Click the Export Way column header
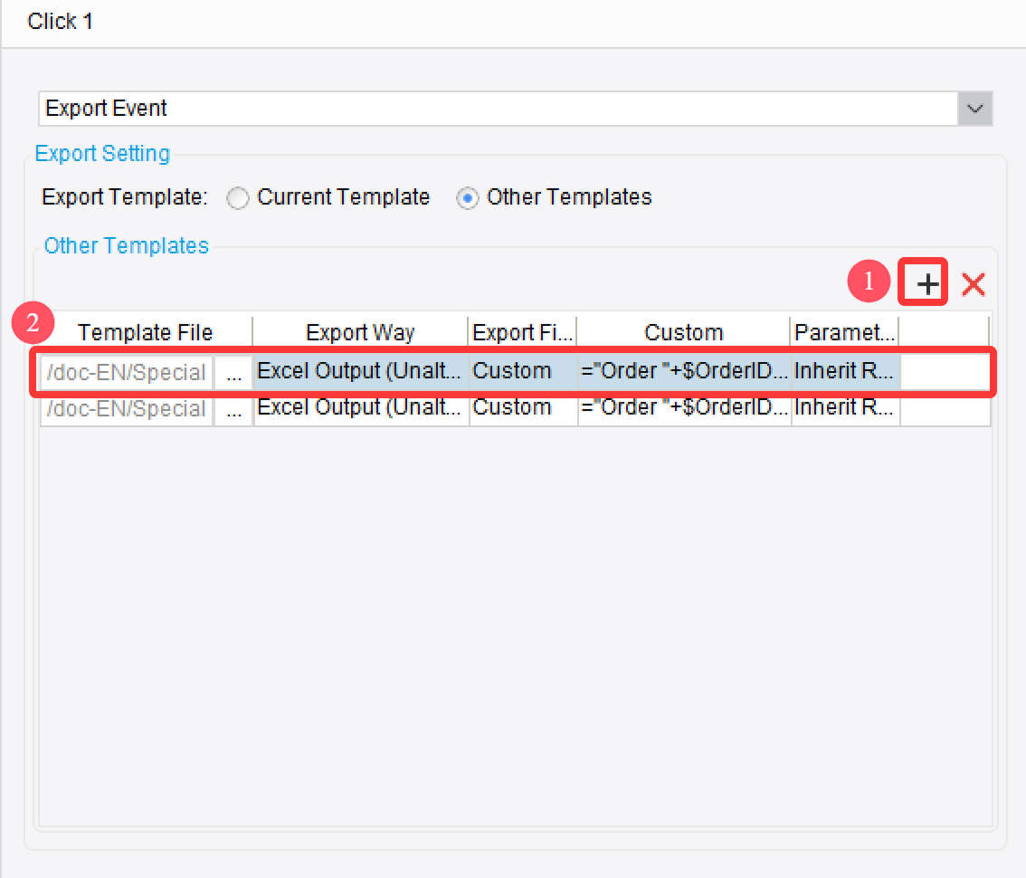Viewport: 1026px width, 878px height. [x=360, y=332]
